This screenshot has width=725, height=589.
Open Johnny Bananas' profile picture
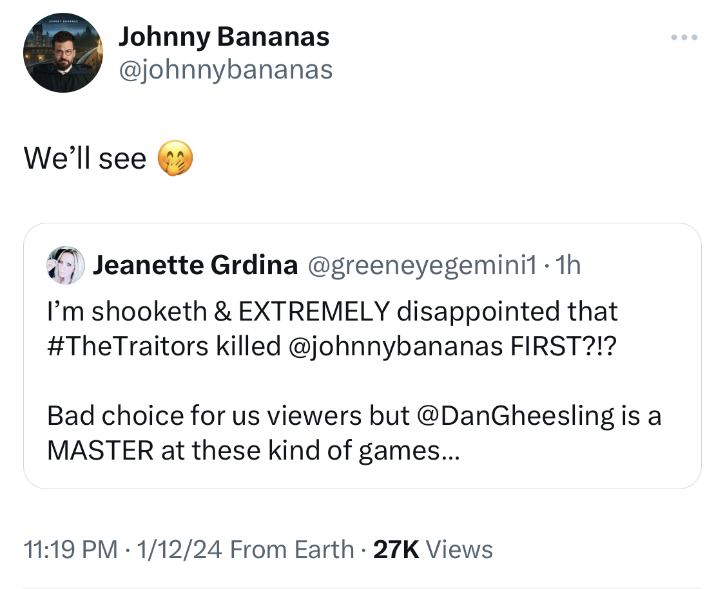63,53
